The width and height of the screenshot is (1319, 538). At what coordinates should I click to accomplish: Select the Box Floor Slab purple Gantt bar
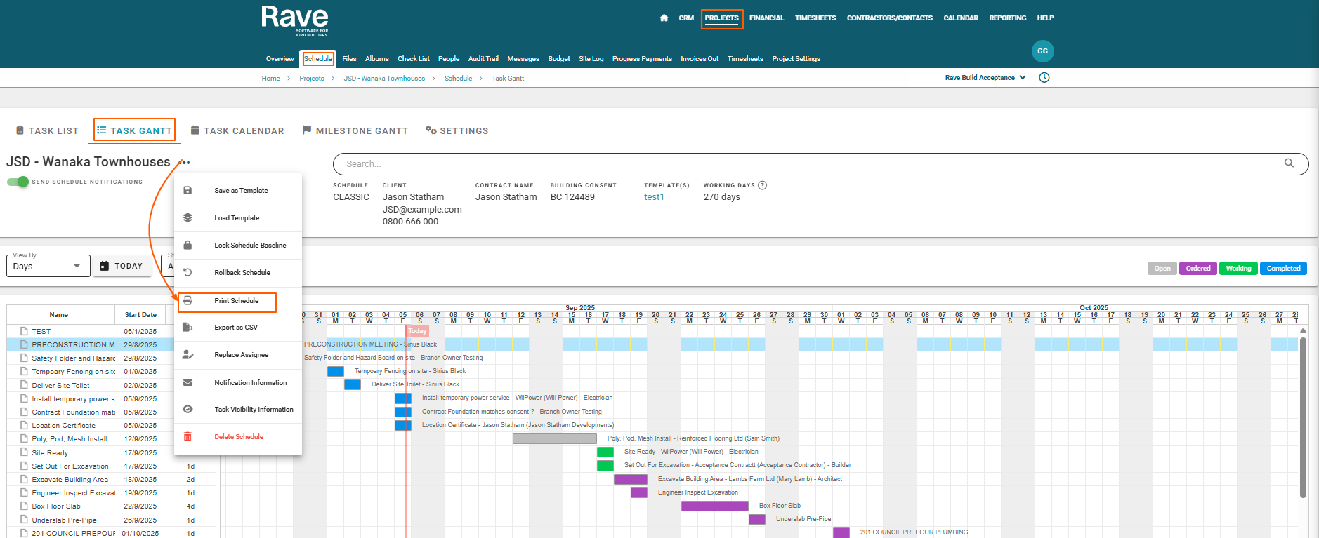(x=714, y=506)
